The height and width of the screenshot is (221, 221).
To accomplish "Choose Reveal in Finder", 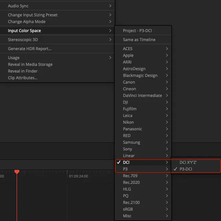I will click(x=23, y=71).
